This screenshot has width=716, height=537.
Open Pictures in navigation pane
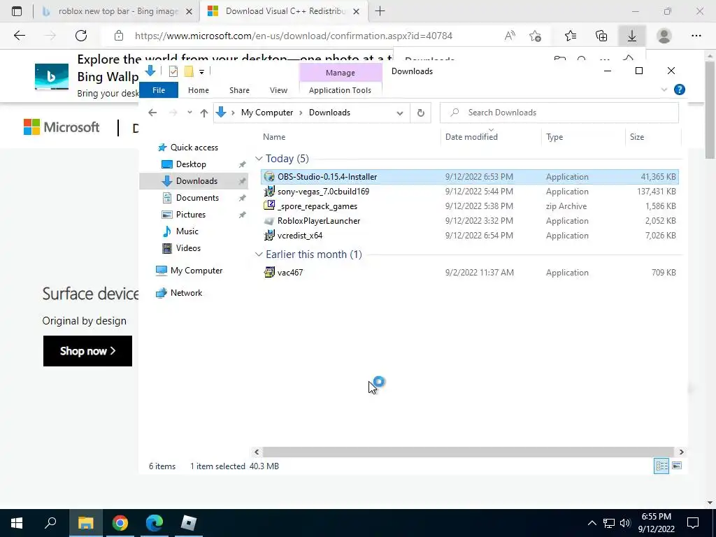click(x=190, y=215)
